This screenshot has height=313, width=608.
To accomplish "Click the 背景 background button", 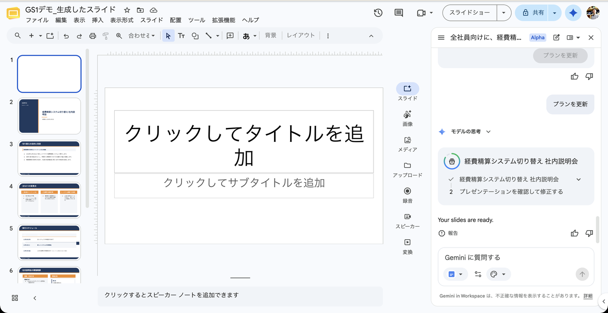I will 271,36.
